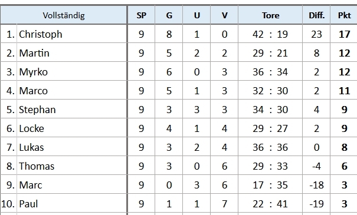Select Paul's goal difference -19 cell
The width and height of the screenshot is (357, 215).
coord(316,204)
